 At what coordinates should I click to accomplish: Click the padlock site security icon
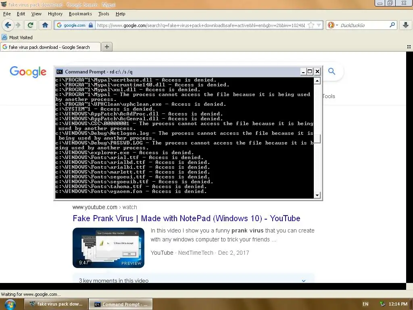[91, 25]
